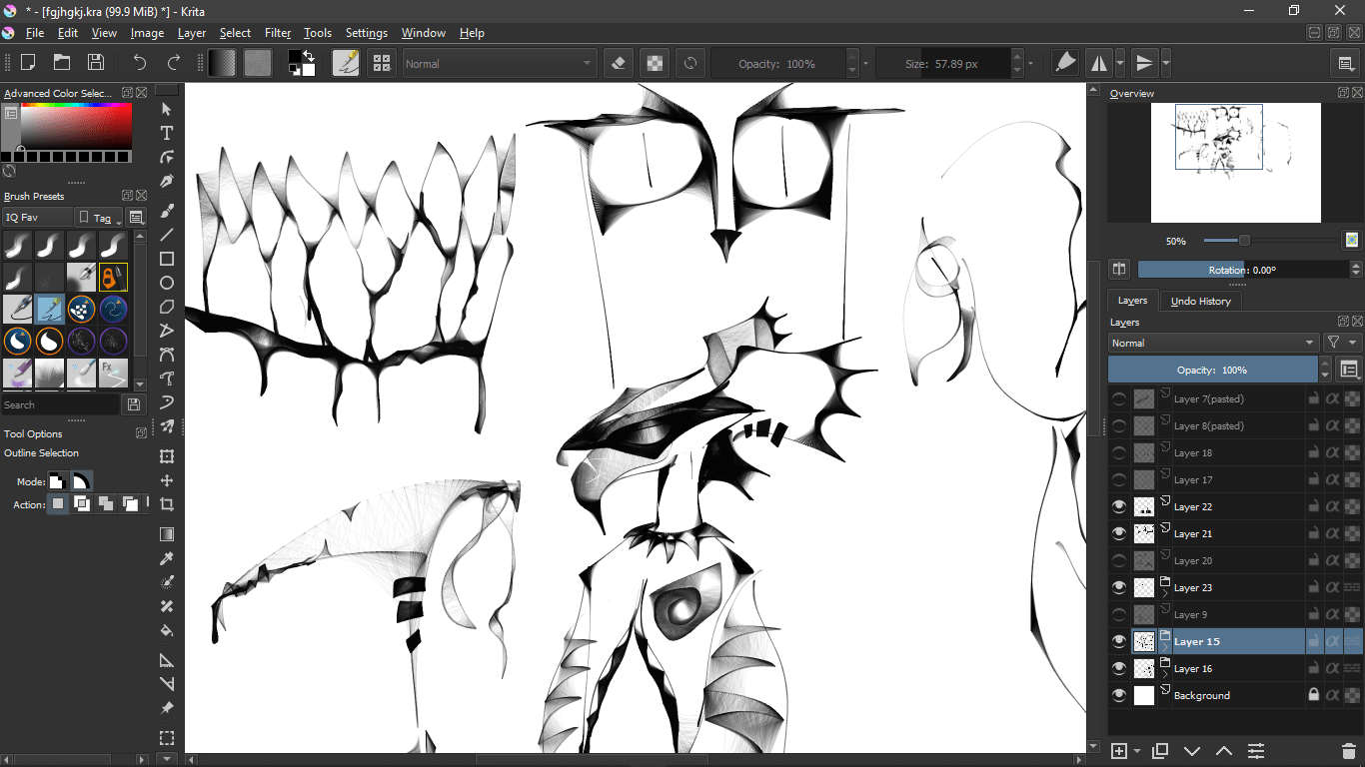Image resolution: width=1365 pixels, height=767 pixels.
Task: Select the Freehand Brush tool
Action: (167, 210)
